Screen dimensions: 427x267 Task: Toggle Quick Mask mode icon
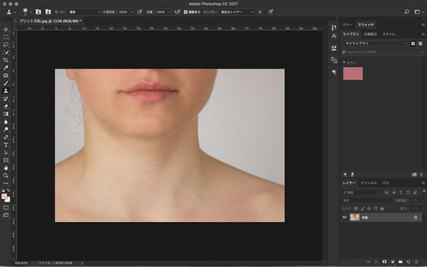[5, 208]
